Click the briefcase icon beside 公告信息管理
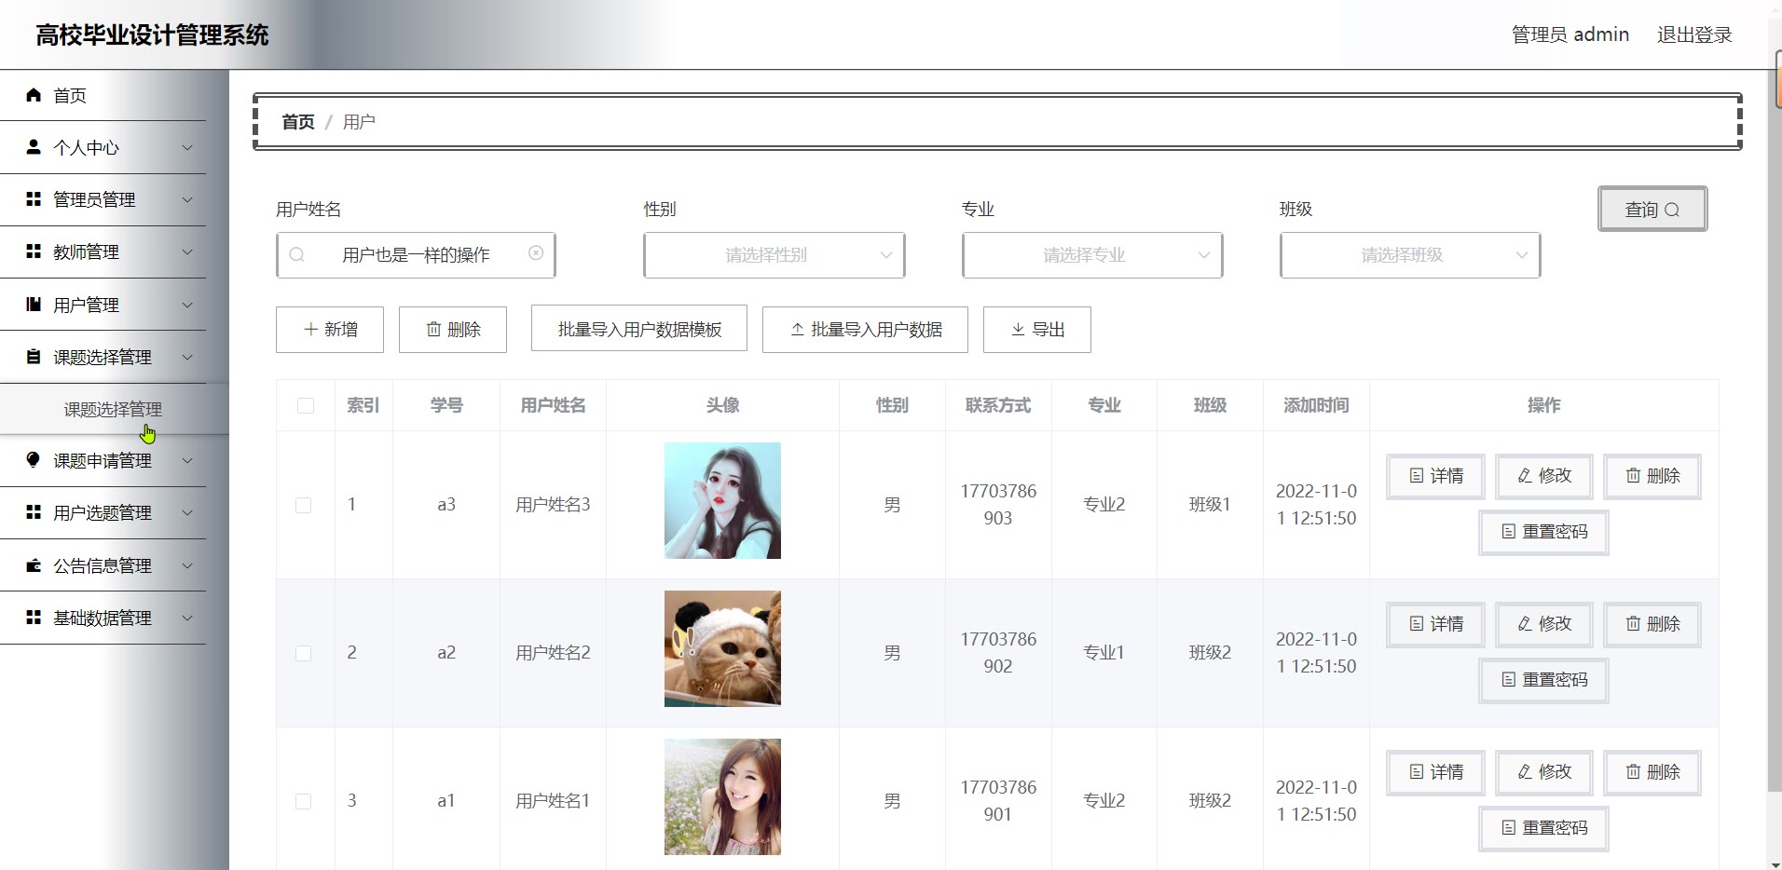Screen dimensions: 1782x870 34,565
